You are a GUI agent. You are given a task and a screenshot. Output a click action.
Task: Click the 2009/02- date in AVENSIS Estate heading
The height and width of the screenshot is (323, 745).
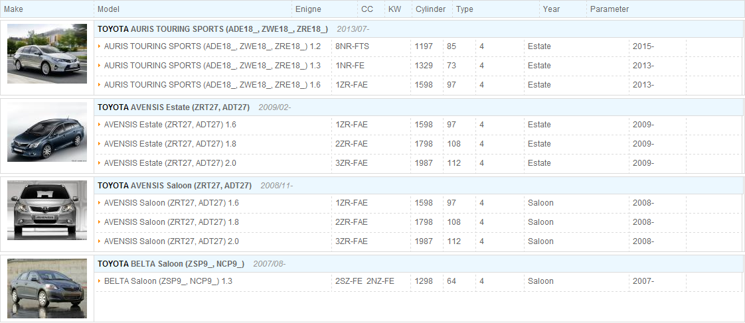tap(275, 107)
